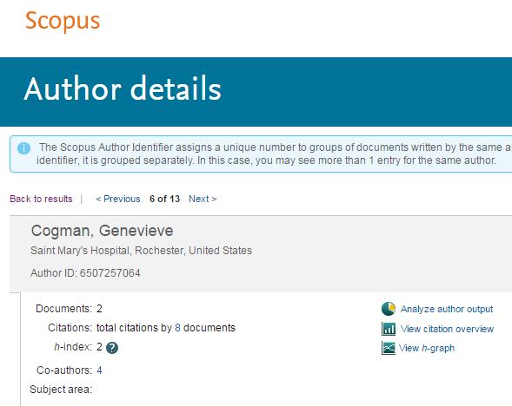The image size is (512, 406).
Task: Select the author name Cogman, Genevieve
Action: tap(103, 231)
